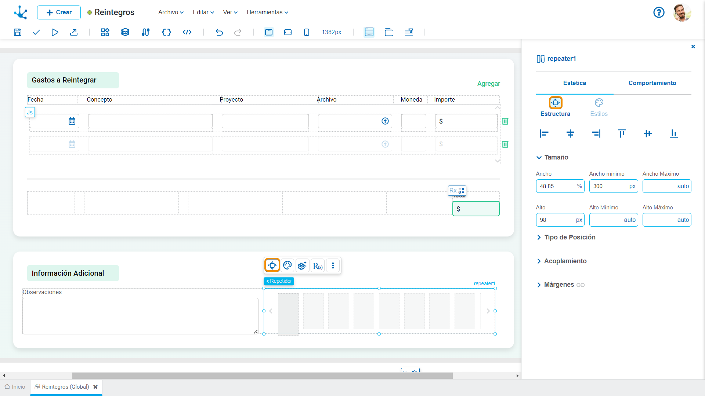
Task: Select desktop viewport icon
Action: point(269,32)
